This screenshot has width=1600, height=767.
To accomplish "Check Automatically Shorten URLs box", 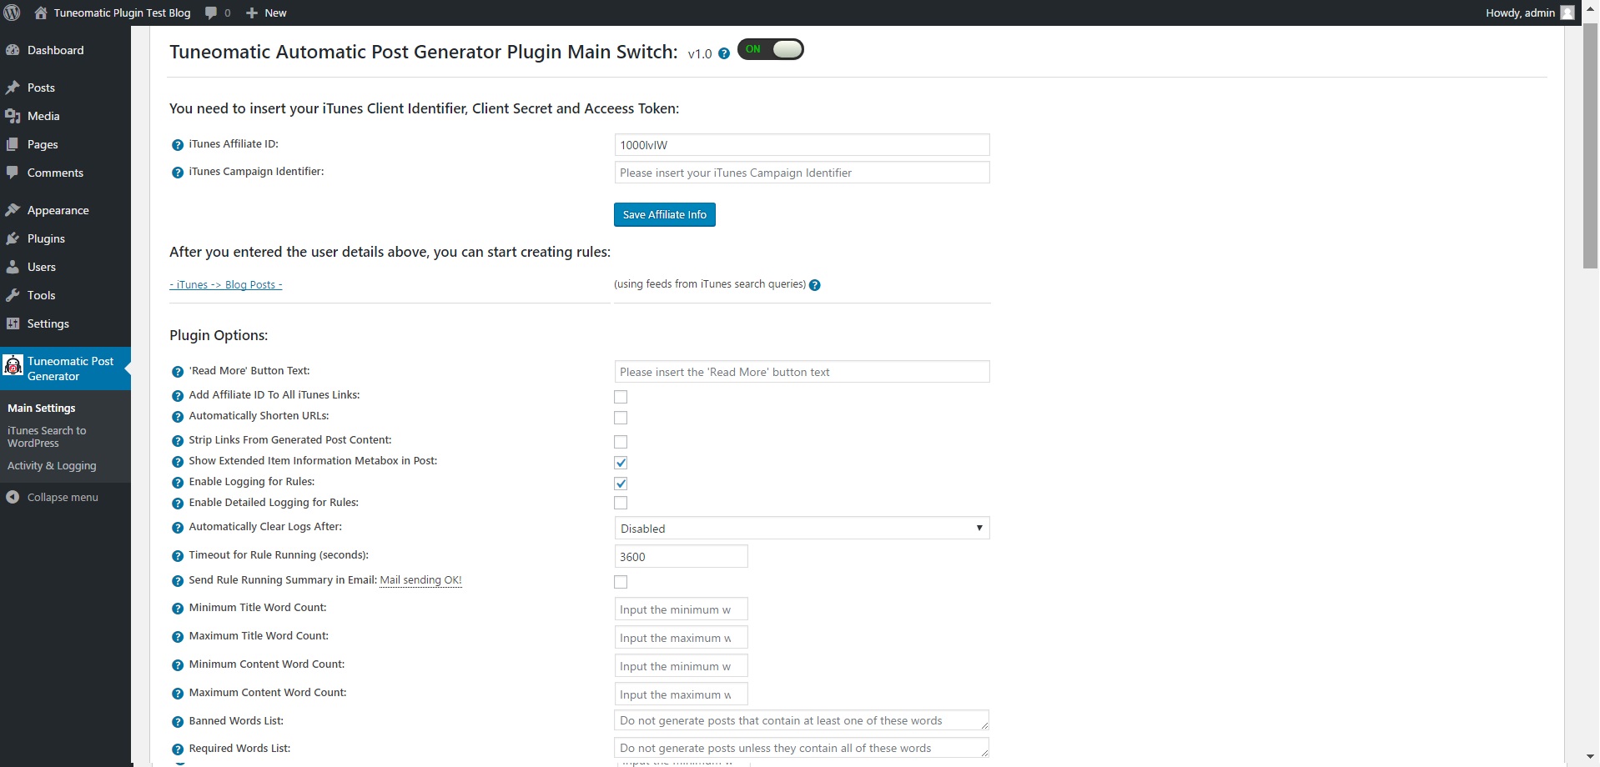I will pos(621,418).
